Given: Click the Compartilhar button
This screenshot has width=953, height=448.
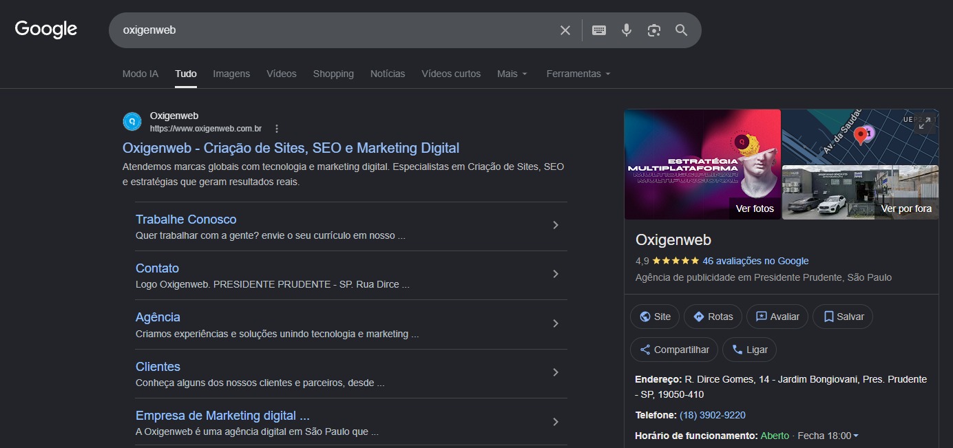Looking at the screenshot, I should pyautogui.click(x=674, y=350).
